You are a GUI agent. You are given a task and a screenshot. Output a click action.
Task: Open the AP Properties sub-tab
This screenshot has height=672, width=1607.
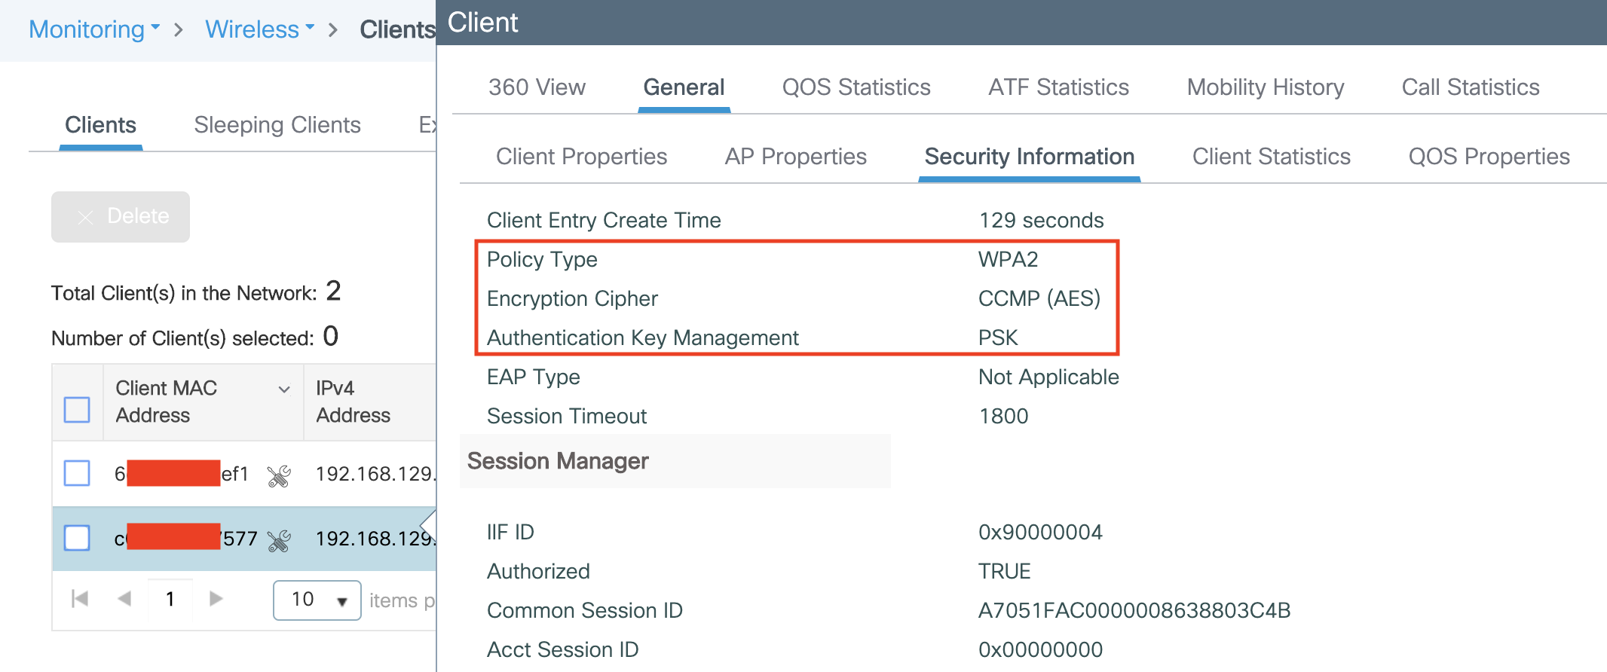tap(795, 157)
